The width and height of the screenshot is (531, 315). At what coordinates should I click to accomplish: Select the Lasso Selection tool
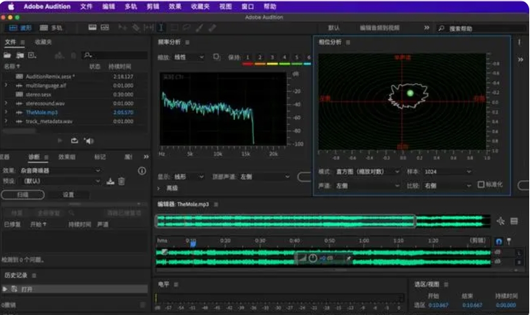click(187, 28)
